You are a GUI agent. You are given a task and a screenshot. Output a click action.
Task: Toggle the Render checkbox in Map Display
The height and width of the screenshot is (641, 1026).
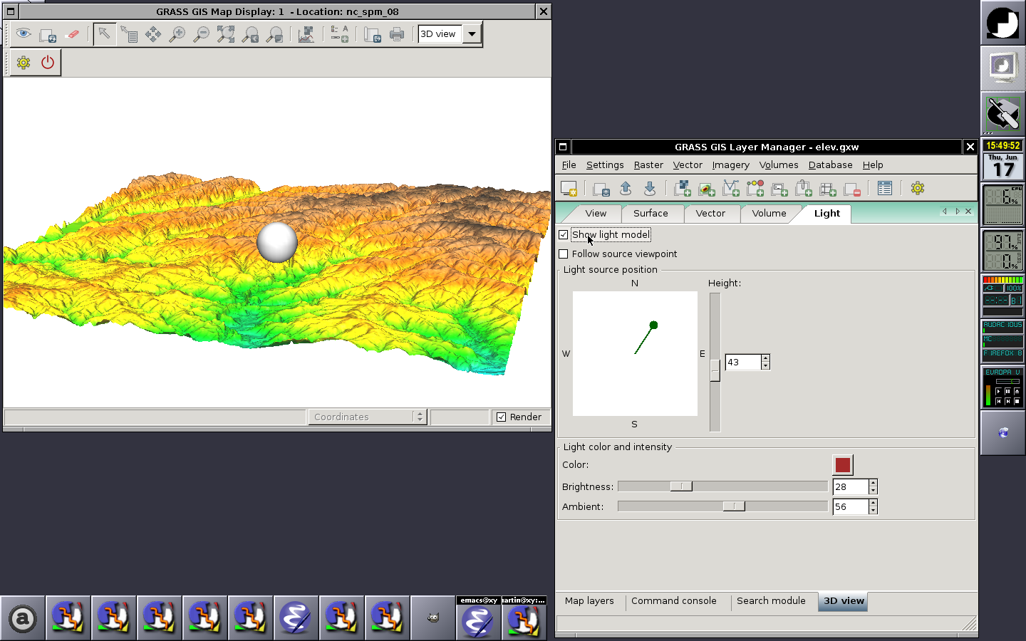[x=502, y=417]
